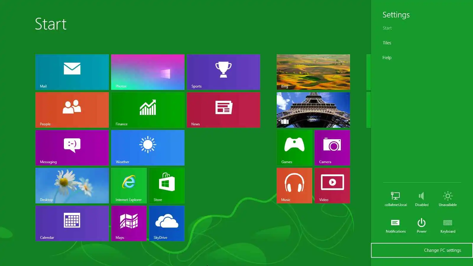The height and width of the screenshot is (266, 473).
Task: Open the Camera tile
Action: click(332, 148)
